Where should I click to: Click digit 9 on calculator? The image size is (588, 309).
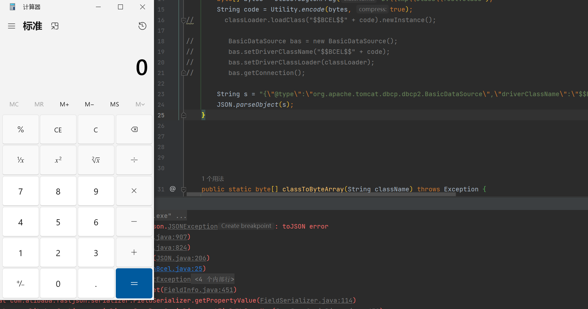pos(96,191)
